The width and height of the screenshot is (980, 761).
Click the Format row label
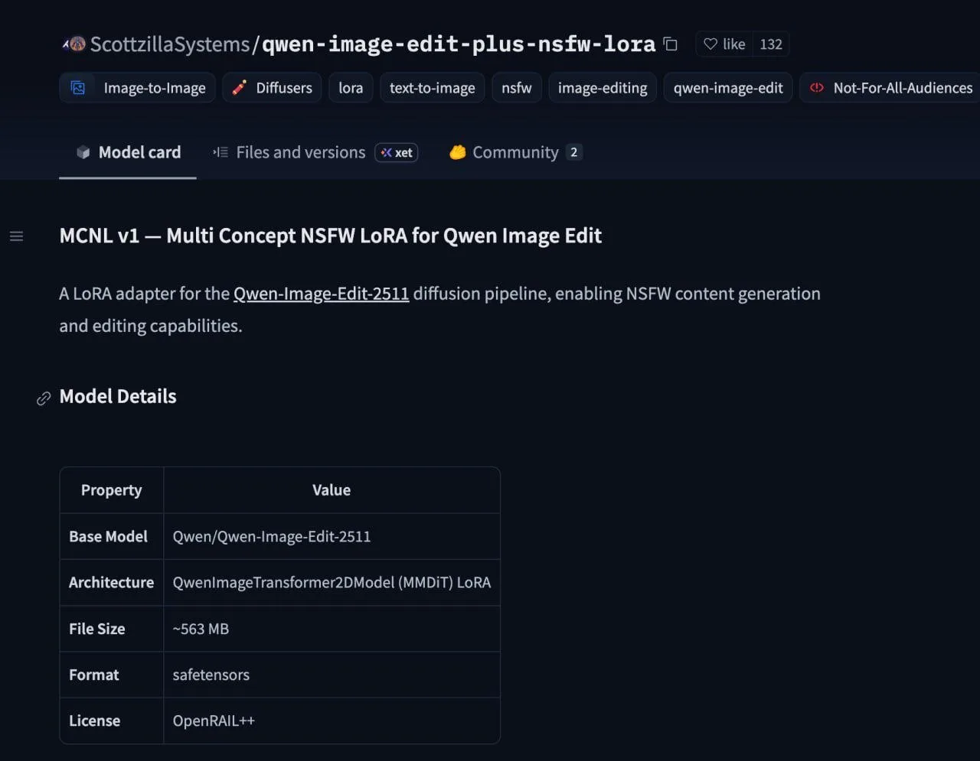[x=94, y=675]
